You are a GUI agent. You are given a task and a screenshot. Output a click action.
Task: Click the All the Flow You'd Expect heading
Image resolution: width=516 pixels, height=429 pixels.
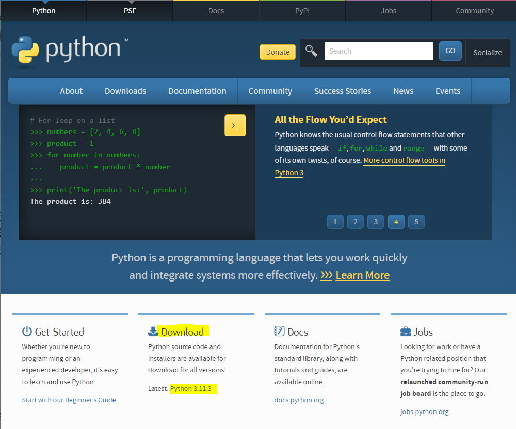(330, 119)
